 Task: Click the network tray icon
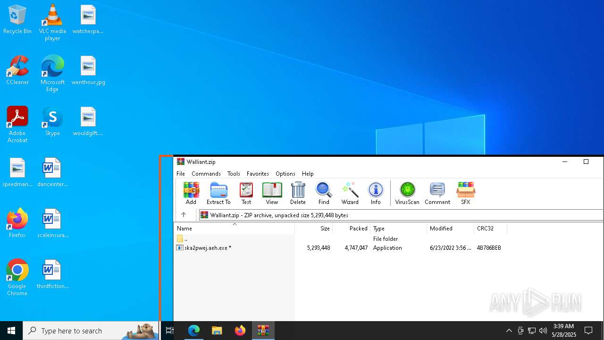[x=532, y=331]
